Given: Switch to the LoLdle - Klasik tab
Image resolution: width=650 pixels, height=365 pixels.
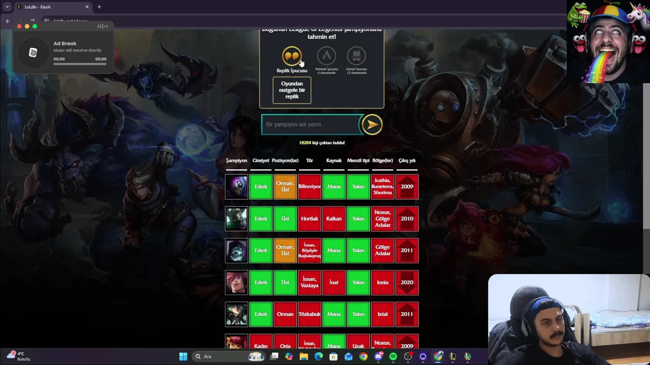Looking at the screenshot, I should click(x=53, y=7).
